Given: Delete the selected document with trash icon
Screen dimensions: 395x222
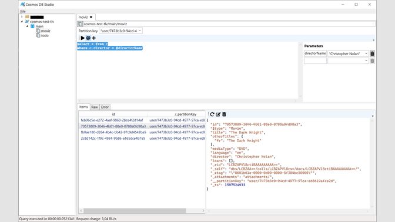Looking at the screenshot, I should (224, 115).
